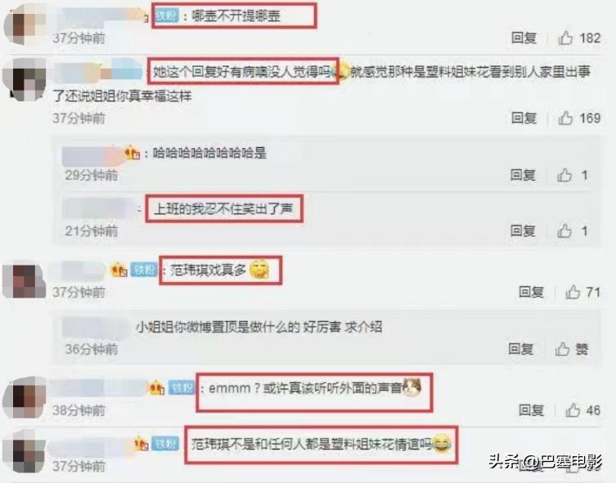This screenshot has height=483, width=616.
Task: Click 回复 on the 哪壶不开提哪壶 comment
Action: click(x=524, y=38)
